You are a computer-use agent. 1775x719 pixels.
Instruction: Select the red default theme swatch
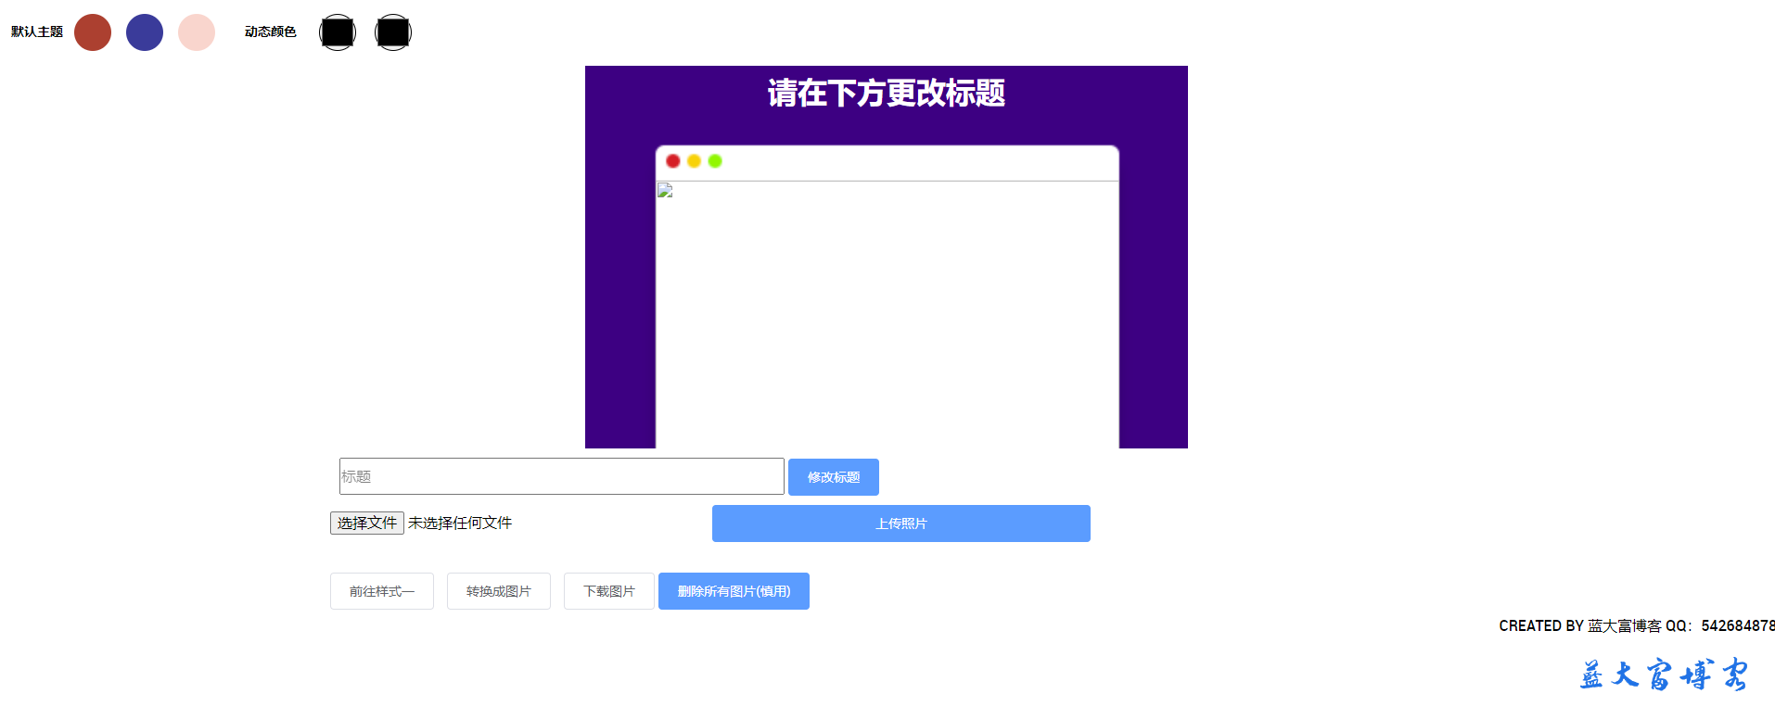tap(93, 32)
